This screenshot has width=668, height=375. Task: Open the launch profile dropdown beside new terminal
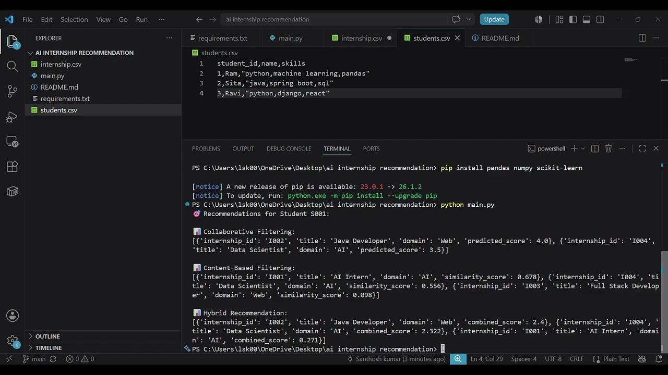click(583, 148)
